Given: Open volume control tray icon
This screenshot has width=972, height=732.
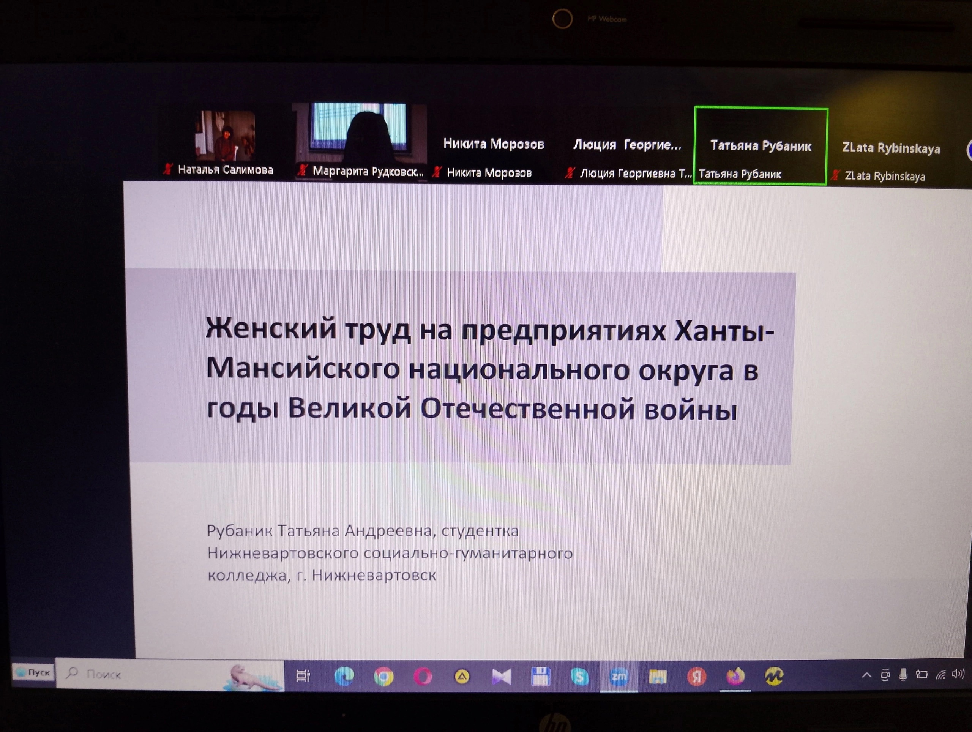Looking at the screenshot, I should [958, 674].
